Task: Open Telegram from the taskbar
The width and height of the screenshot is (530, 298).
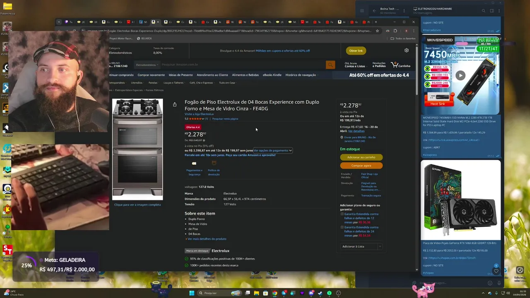Action: coord(284,293)
